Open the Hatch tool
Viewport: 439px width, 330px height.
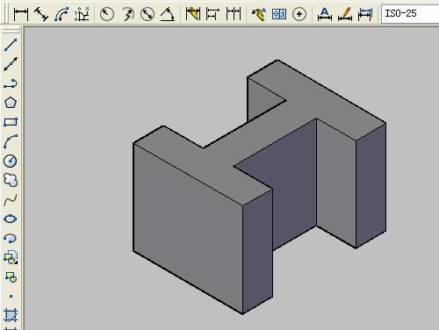pyautogui.click(x=11, y=316)
